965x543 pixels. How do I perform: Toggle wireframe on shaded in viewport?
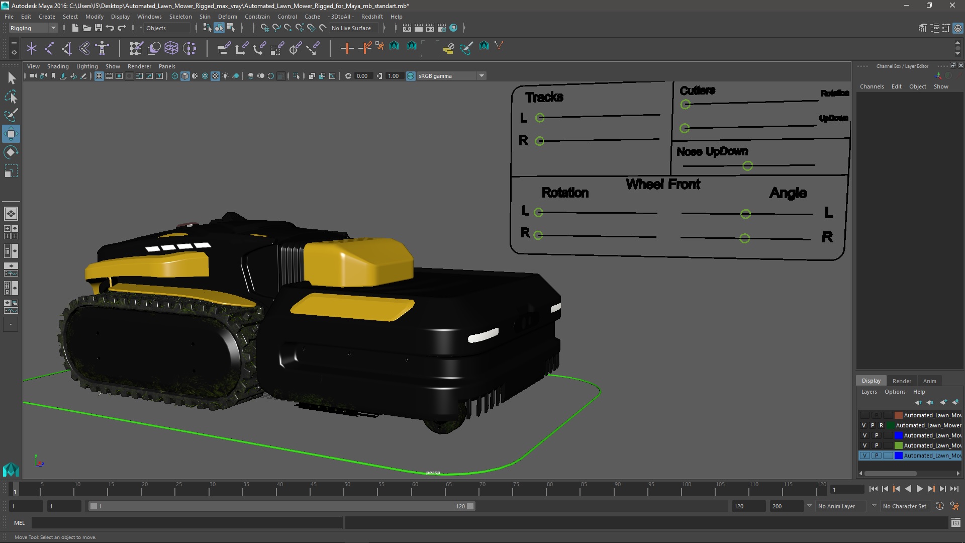click(x=205, y=76)
